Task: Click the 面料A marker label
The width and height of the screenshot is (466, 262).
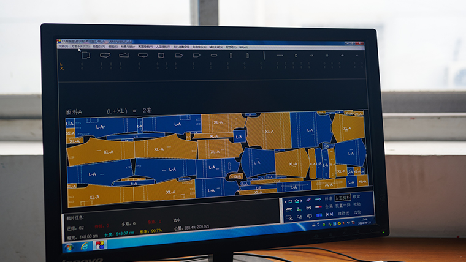Action: click(x=74, y=112)
